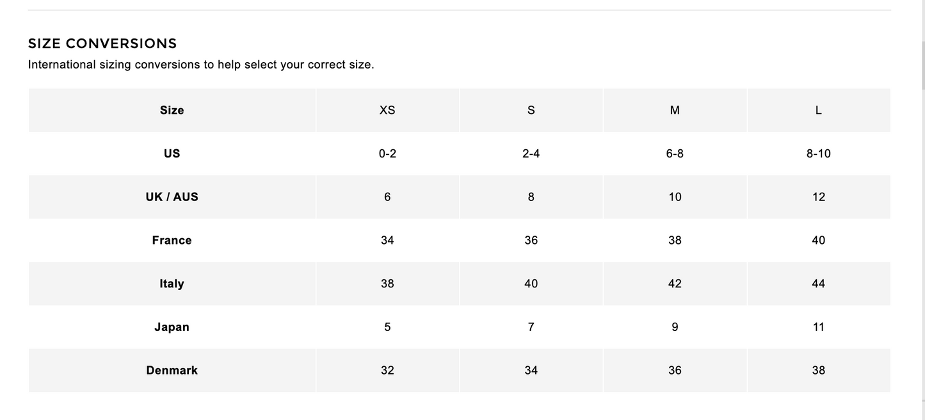Click the Denmark XS value 32
925x420 pixels.
pyautogui.click(x=387, y=370)
